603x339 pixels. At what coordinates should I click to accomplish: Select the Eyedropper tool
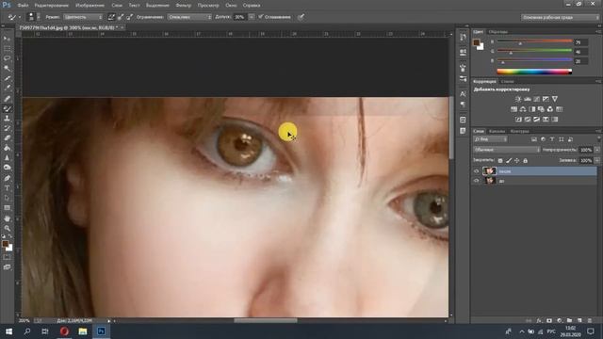7,89
